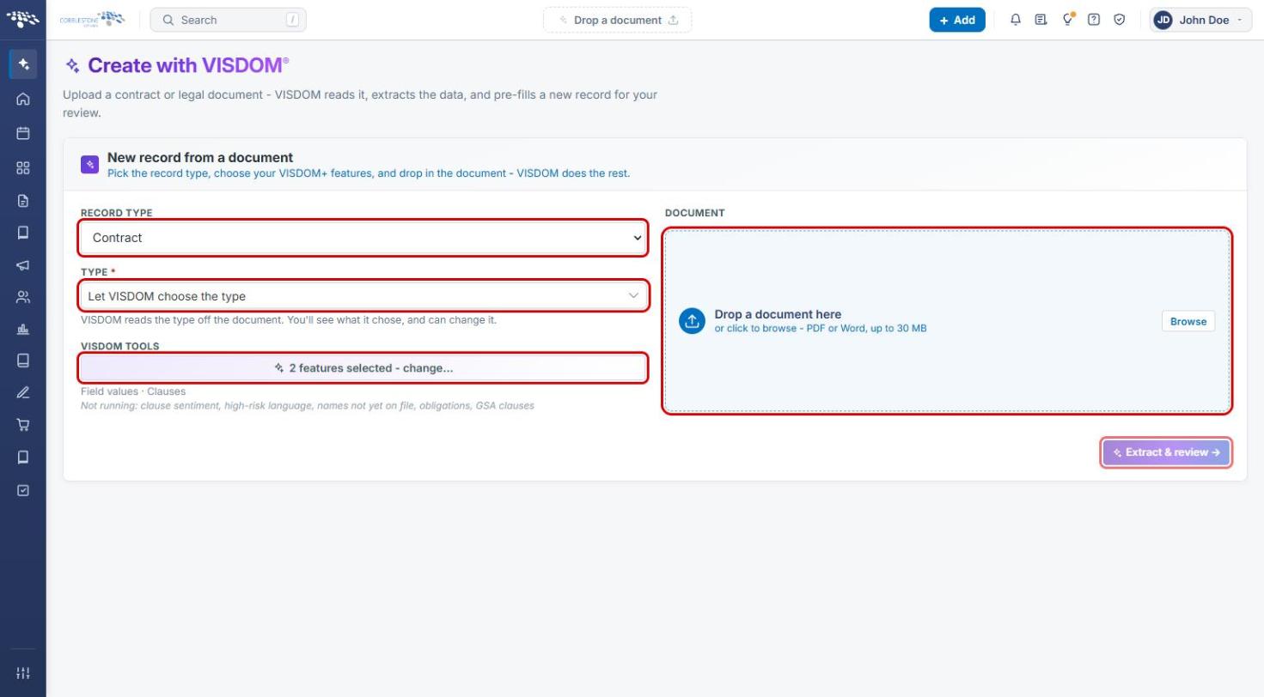Open the shopping cart icon in sidebar
1264x697 pixels.
click(x=23, y=424)
